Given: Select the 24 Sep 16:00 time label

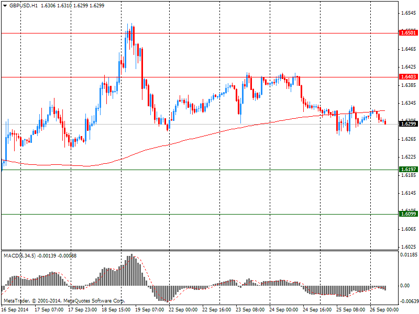Looking at the screenshot, I should click(317, 310).
